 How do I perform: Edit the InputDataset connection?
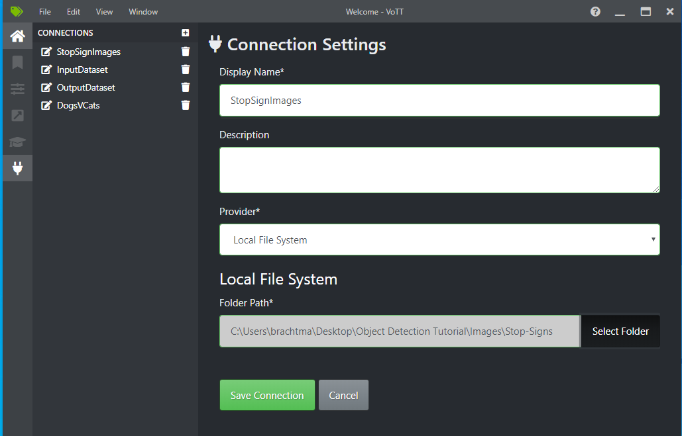point(46,69)
